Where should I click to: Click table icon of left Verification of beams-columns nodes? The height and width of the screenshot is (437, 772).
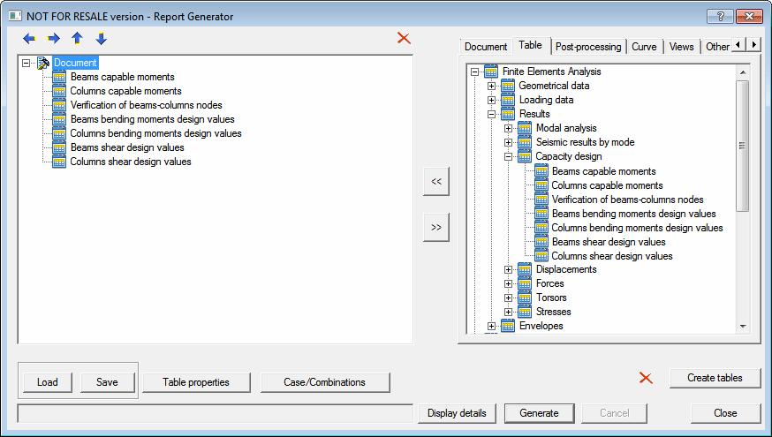[59, 105]
